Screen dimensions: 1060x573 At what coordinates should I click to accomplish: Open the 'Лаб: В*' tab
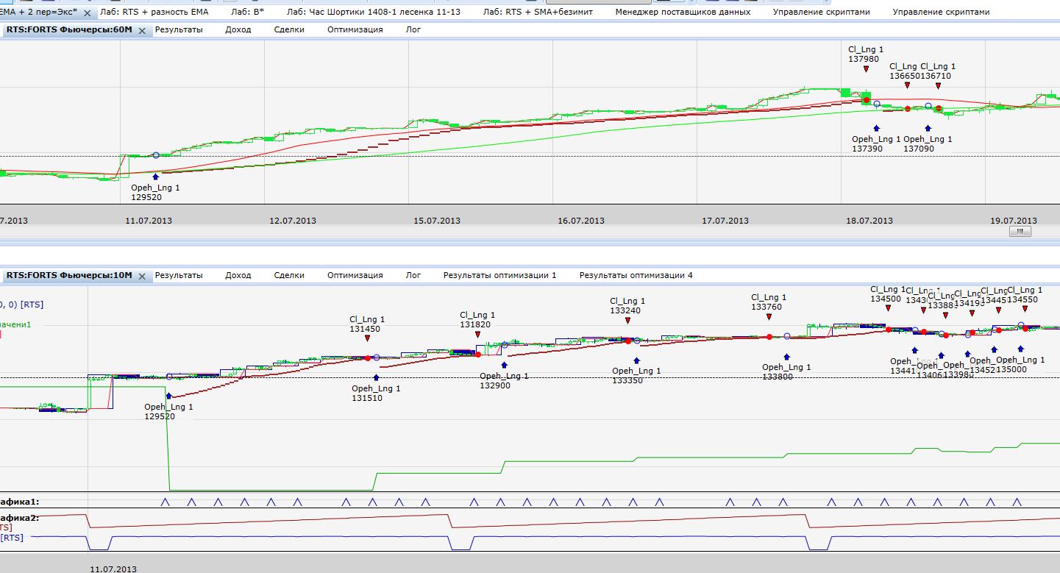[x=247, y=13]
